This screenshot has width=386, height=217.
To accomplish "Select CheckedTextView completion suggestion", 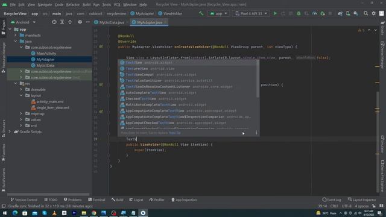I will point(187,99).
